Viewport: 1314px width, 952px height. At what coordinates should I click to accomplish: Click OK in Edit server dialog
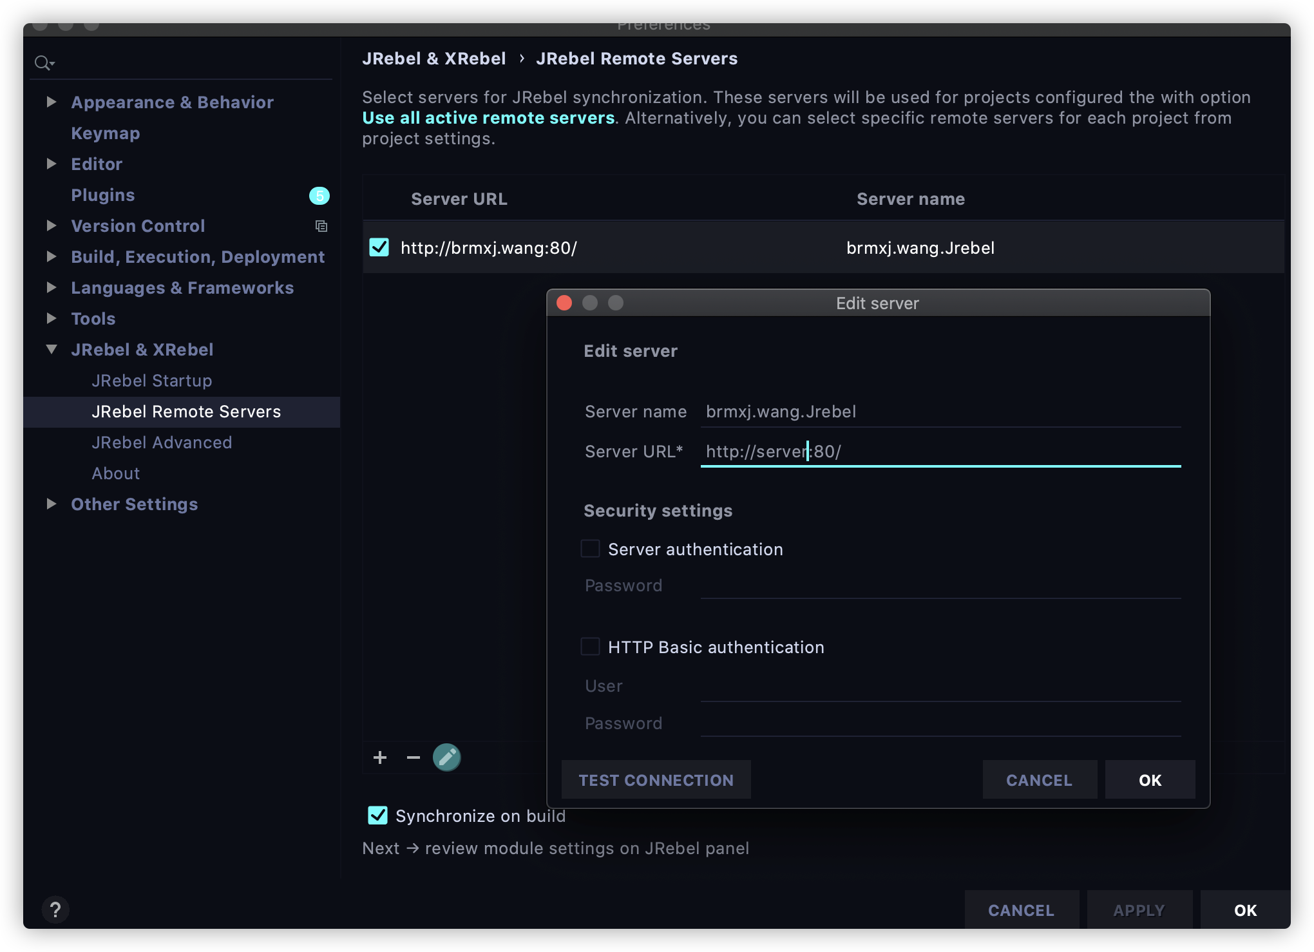pos(1150,780)
